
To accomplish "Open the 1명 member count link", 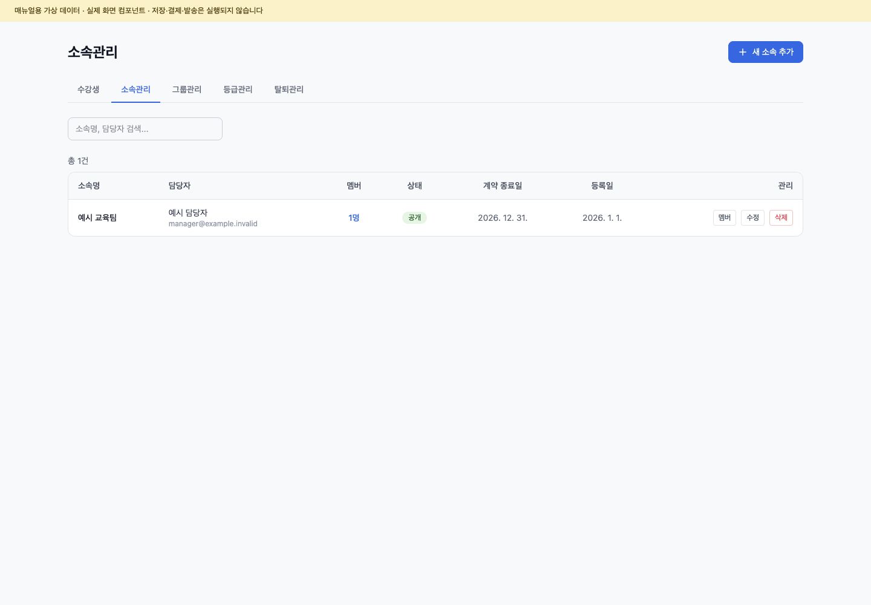I will click(x=354, y=218).
